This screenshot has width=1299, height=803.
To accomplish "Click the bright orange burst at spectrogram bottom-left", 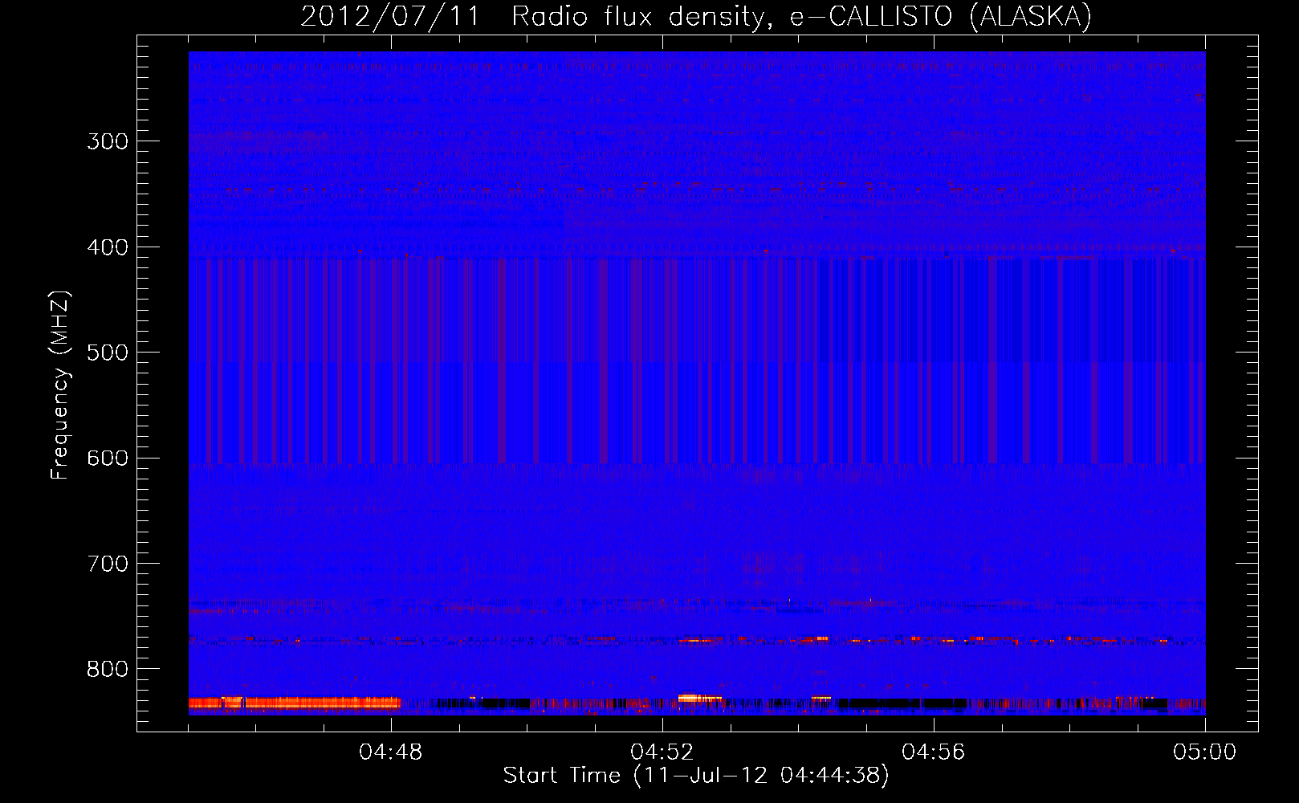I will (x=295, y=703).
